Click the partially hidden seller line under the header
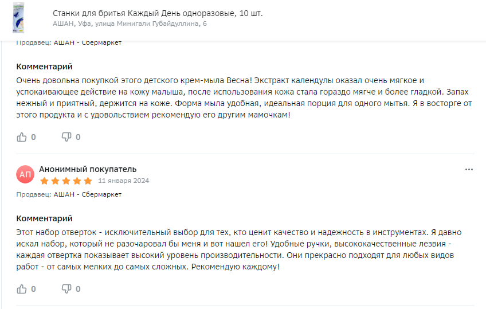Image resolution: width=486 pixels, height=309 pixels. (x=69, y=43)
